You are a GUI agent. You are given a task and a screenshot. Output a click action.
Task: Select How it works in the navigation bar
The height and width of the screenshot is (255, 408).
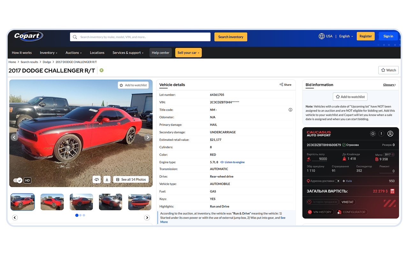pyautogui.click(x=22, y=53)
